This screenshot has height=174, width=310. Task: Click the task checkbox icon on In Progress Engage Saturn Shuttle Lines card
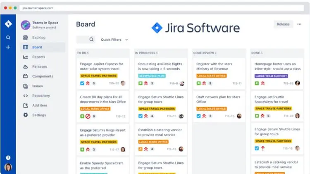pyautogui.click(x=141, y=116)
